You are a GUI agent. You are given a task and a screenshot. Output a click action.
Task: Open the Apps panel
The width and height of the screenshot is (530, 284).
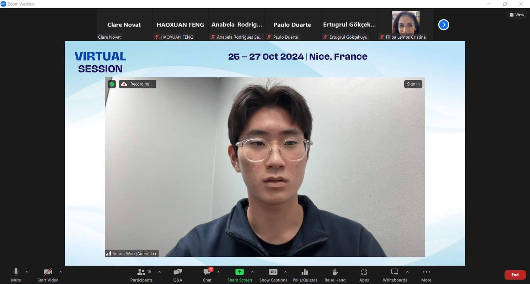(364, 275)
